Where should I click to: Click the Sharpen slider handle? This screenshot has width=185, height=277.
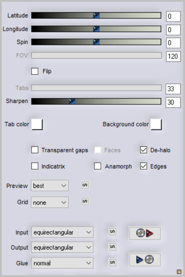pos(72,101)
